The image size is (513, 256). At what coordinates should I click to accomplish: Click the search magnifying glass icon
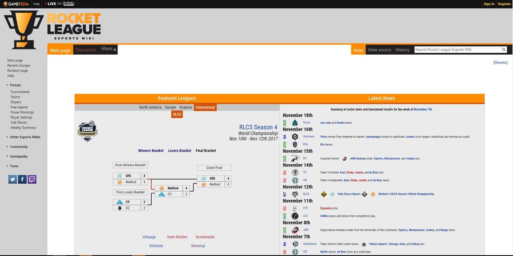pyautogui.click(x=504, y=49)
